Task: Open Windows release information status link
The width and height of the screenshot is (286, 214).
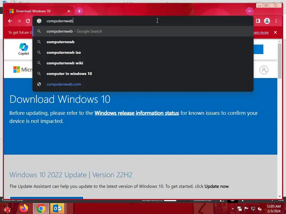Action: (x=137, y=113)
